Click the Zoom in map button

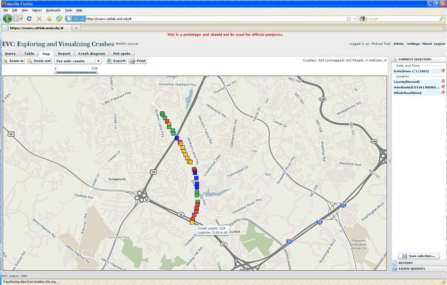coord(14,61)
